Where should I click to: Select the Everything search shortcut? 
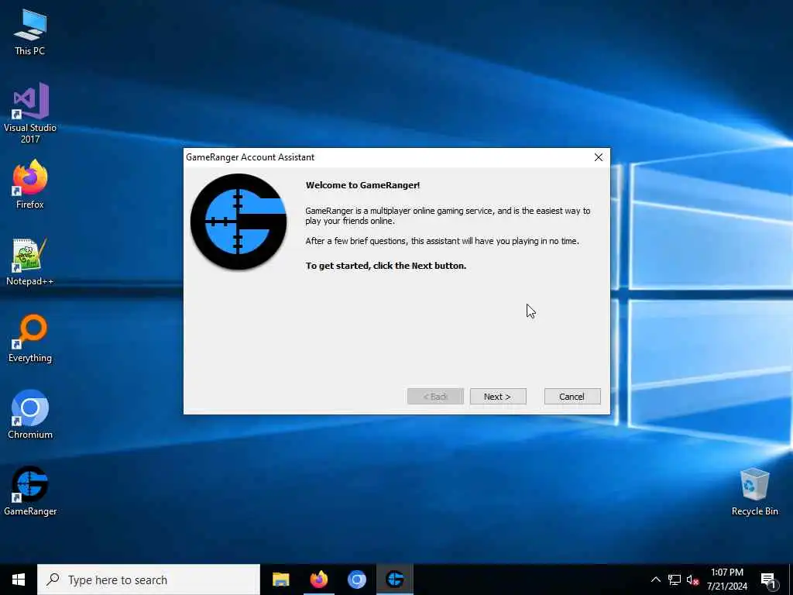coord(30,338)
